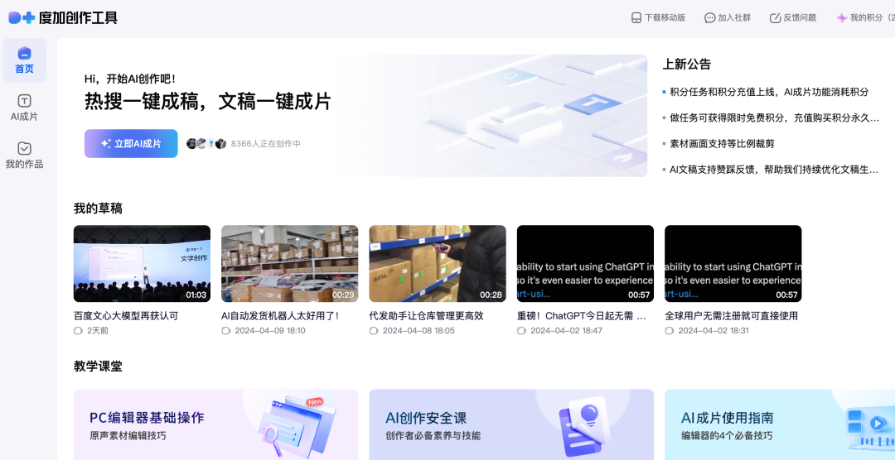Click title text AI自动发货机器人太好用了！

click(280, 316)
